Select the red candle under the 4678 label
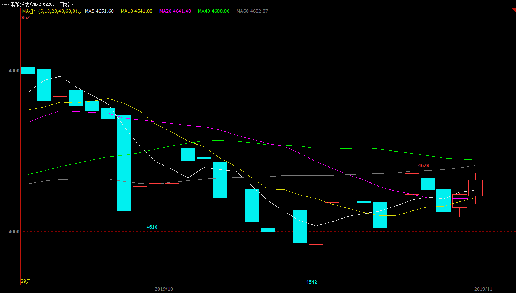Screen dimensions: 516x293 click(412, 184)
